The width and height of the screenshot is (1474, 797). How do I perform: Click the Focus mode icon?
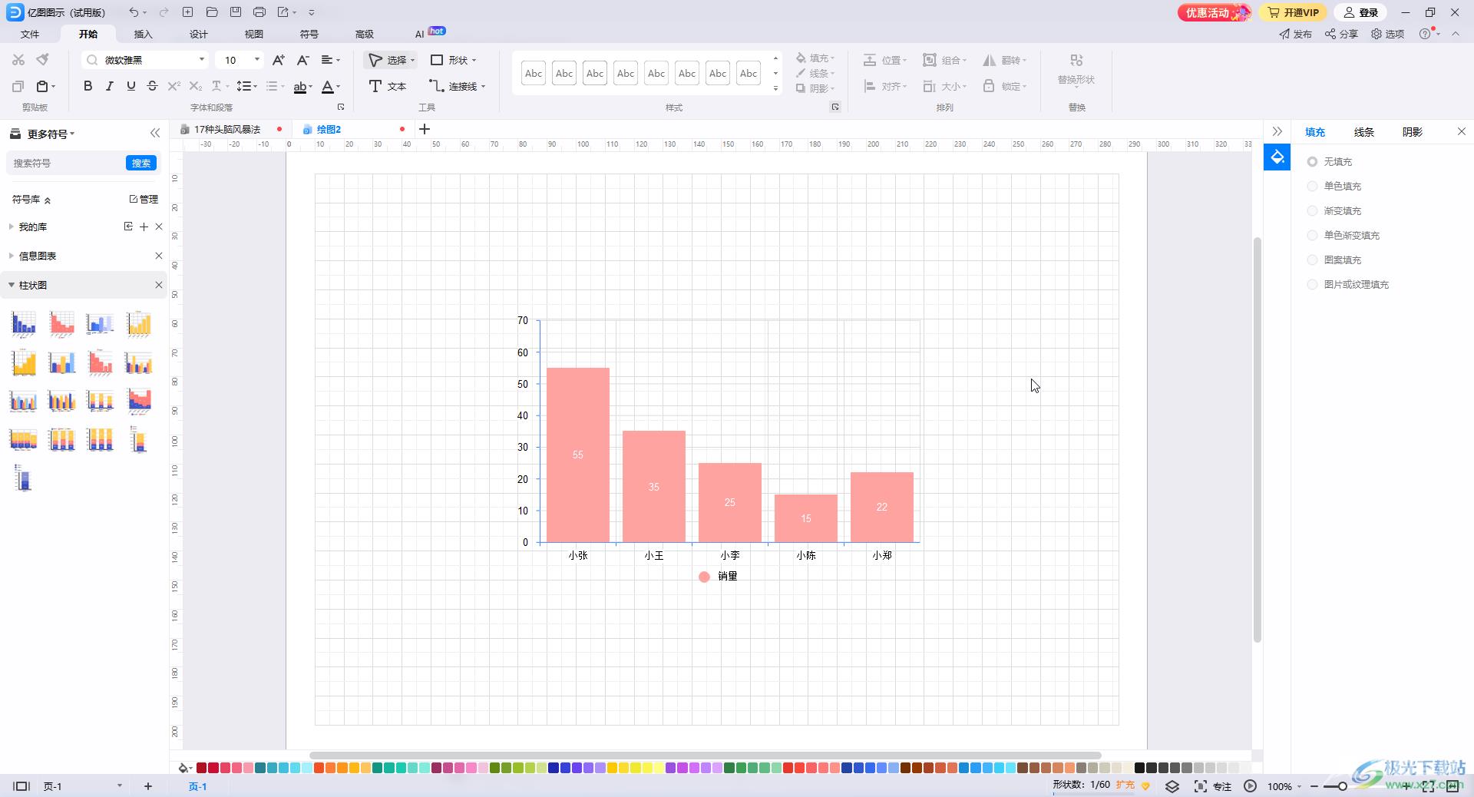1201,786
